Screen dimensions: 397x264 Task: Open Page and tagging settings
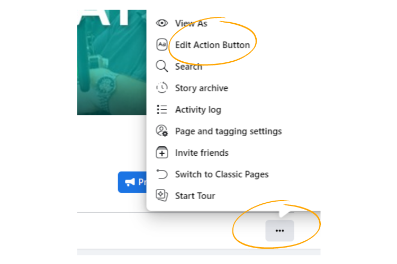click(228, 131)
